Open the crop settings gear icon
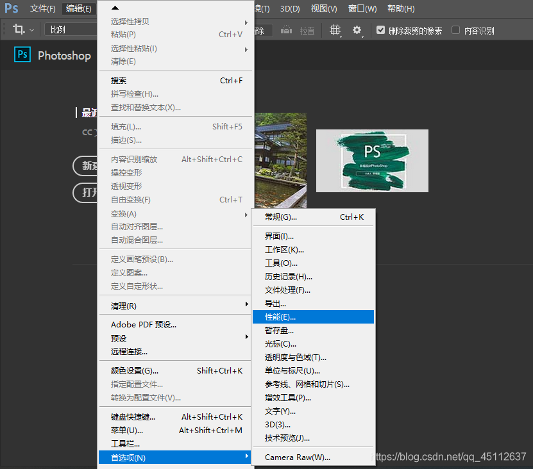This screenshot has width=533, height=469. 357,30
